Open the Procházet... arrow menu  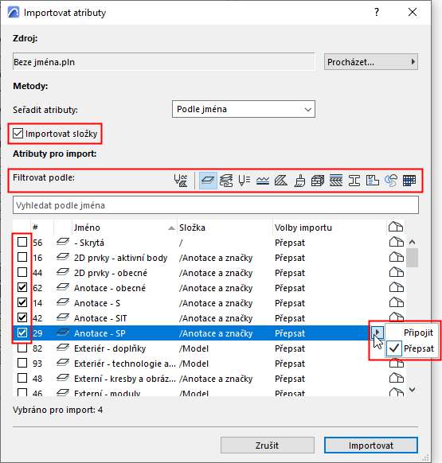413,62
